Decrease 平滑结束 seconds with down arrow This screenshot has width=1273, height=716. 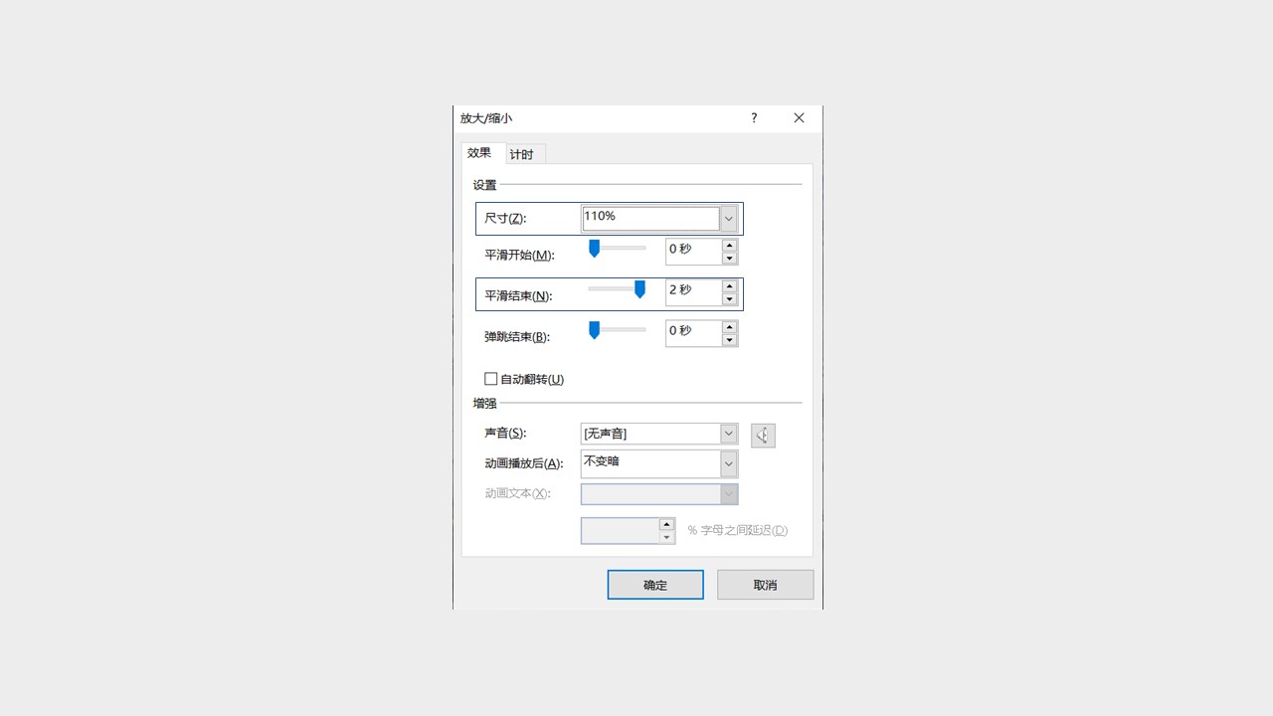click(x=729, y=299)
